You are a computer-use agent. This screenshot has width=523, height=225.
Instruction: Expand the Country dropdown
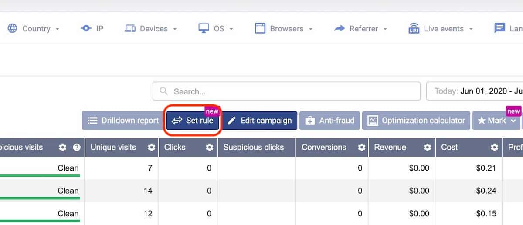34,29
